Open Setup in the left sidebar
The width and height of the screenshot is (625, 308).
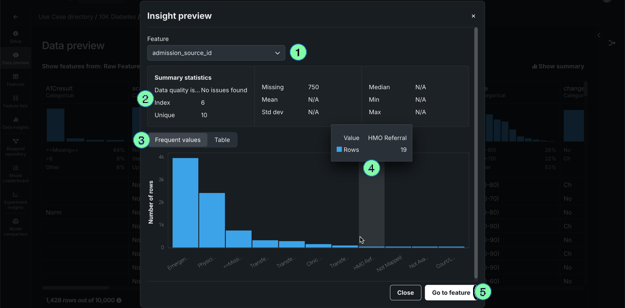16,37
